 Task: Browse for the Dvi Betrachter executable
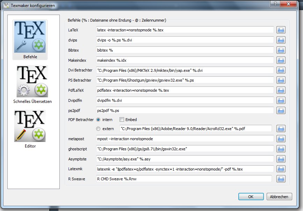[x=281, y=70]
